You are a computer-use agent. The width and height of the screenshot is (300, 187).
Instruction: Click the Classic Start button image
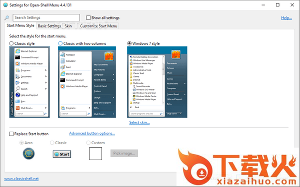(62, 154)
